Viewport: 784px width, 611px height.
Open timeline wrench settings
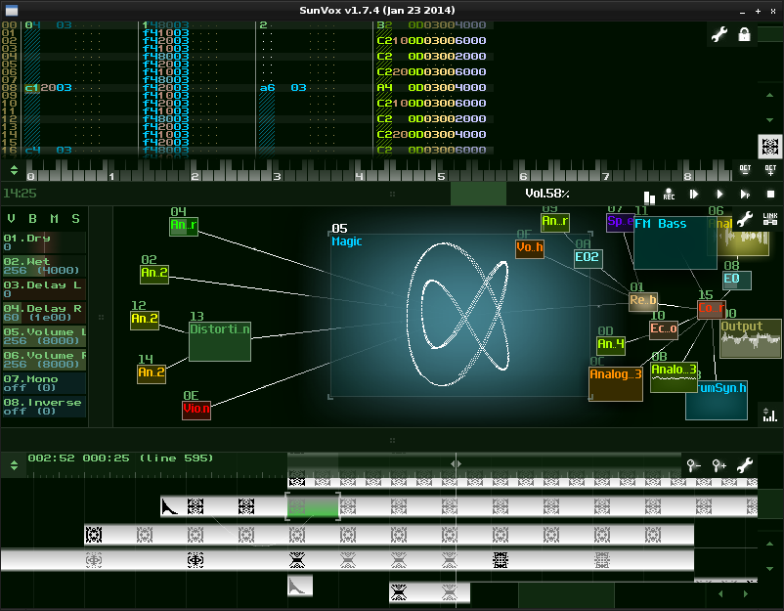point(745,465)
